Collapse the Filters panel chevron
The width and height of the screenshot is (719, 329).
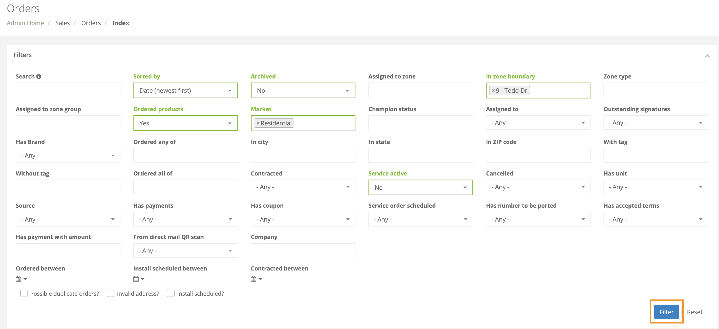(707, 56)
